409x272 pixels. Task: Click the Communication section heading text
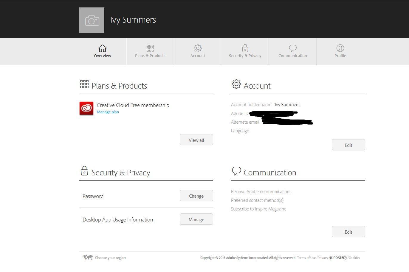click(270, 173)
